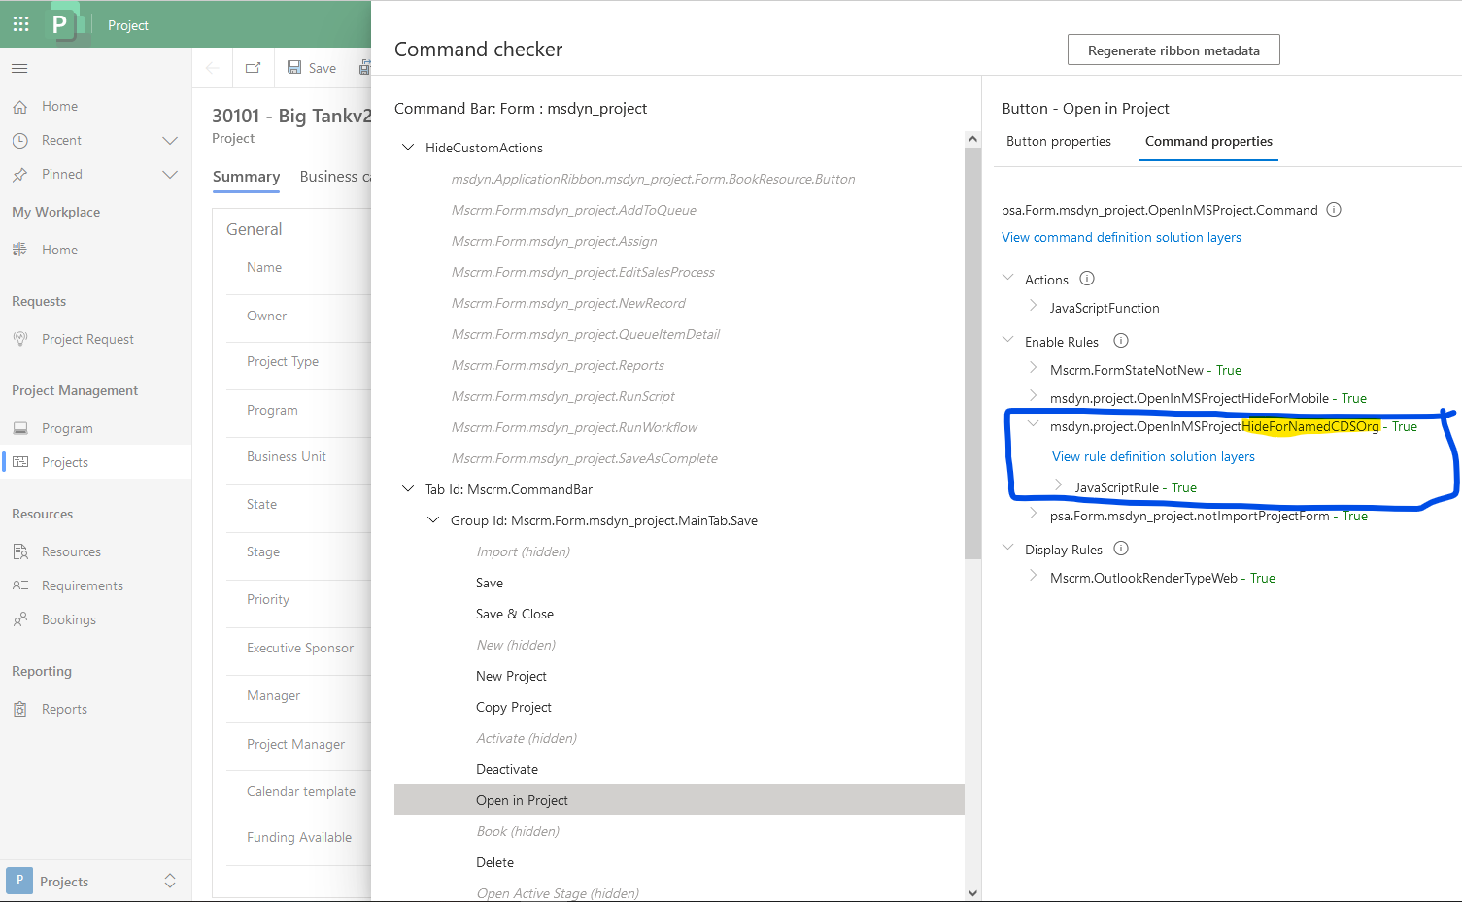
Task: Open the Reports page
Action: point(62,708)
